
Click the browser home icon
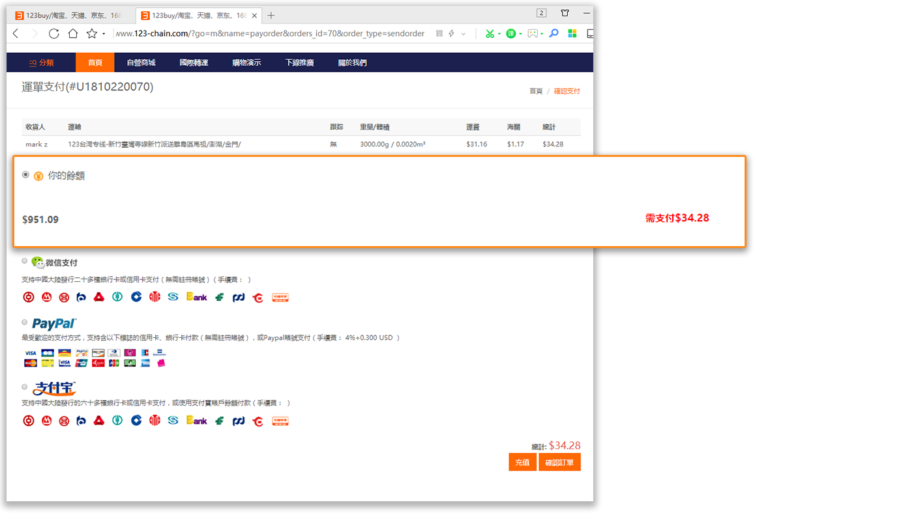tap(73, 33)
